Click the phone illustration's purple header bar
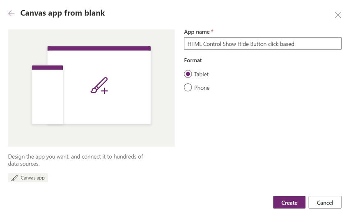This screenshot has height=216, width=349. coord(47,67)
